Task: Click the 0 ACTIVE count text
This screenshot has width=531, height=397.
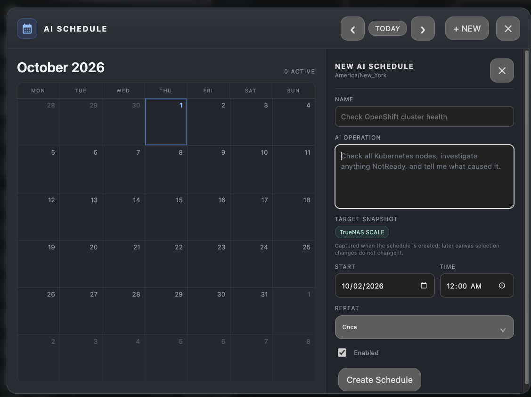Action: click(x=299, y=72)
